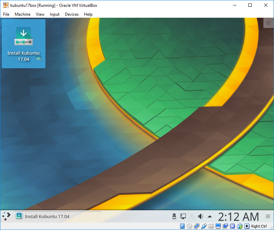The image size is (274, 230).
Task: Open the File menu
Action: [x=6, y=14]
